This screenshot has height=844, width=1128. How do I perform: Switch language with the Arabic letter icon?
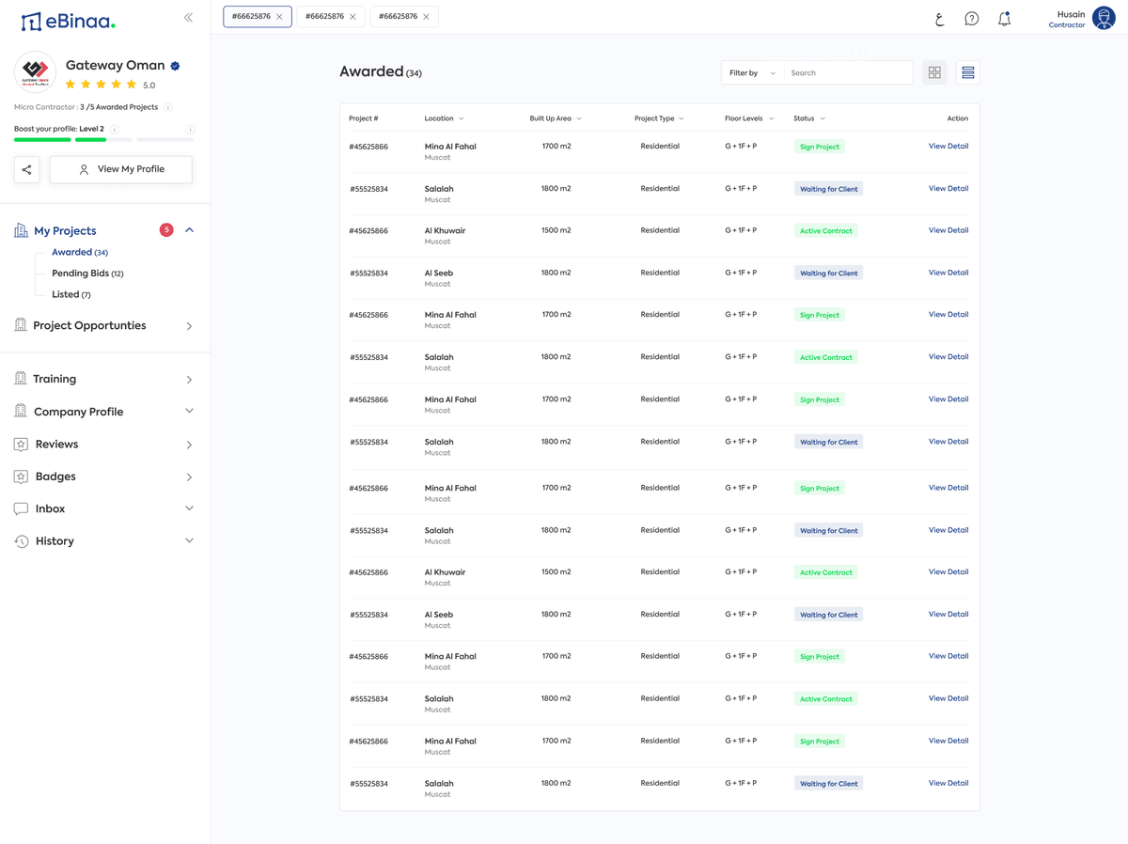[x=939, y=19]
